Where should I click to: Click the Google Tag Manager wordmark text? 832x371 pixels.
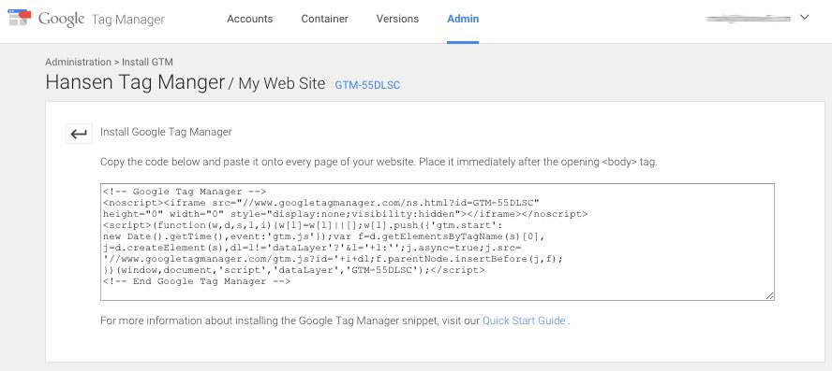coord(102,19)
